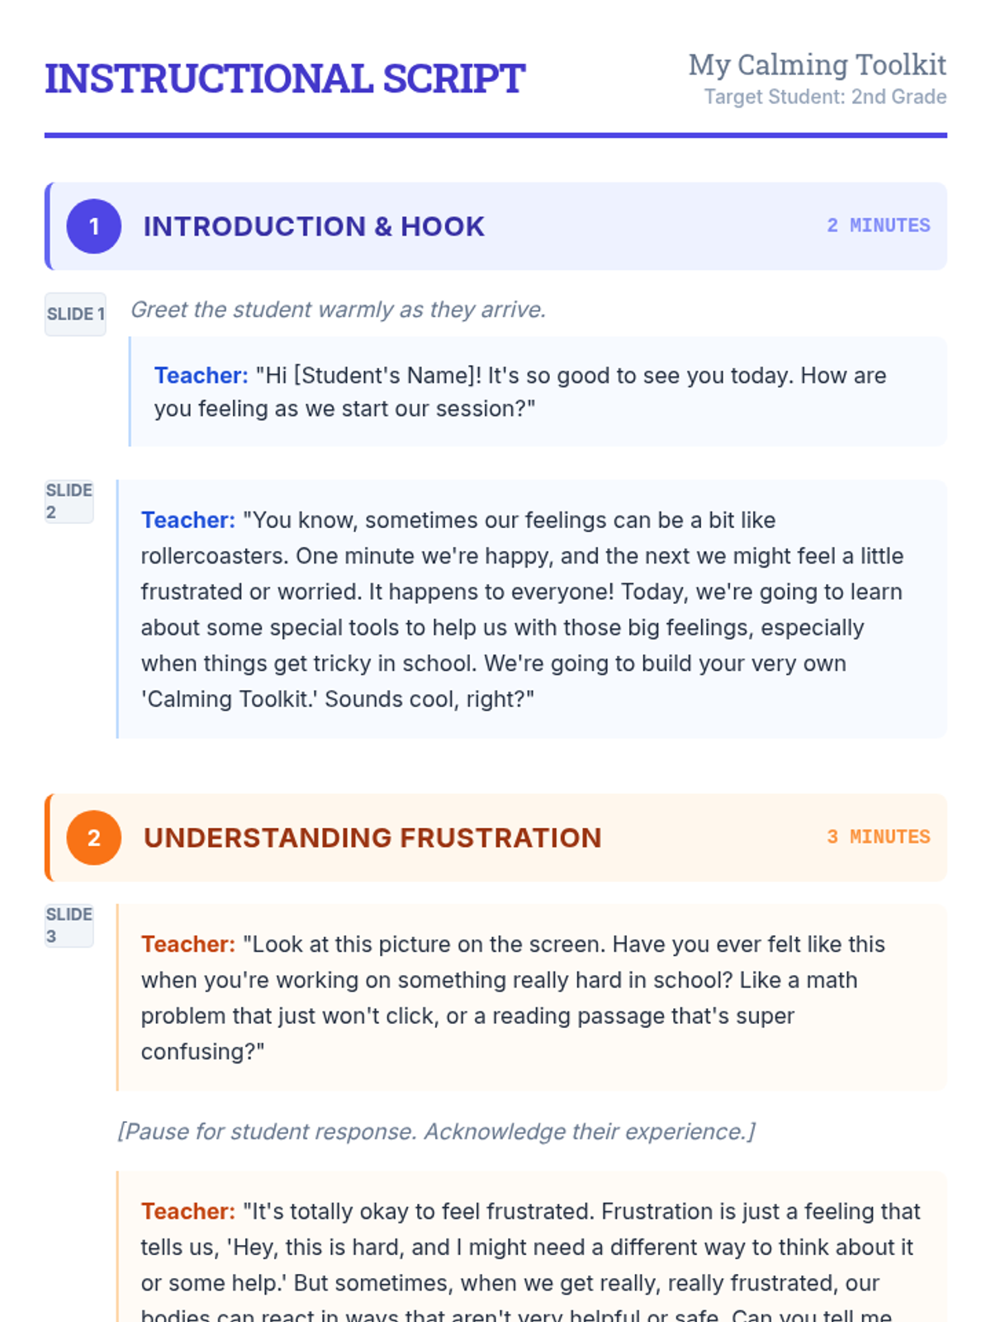Click the orange Teacher label in slide 3

188,944
